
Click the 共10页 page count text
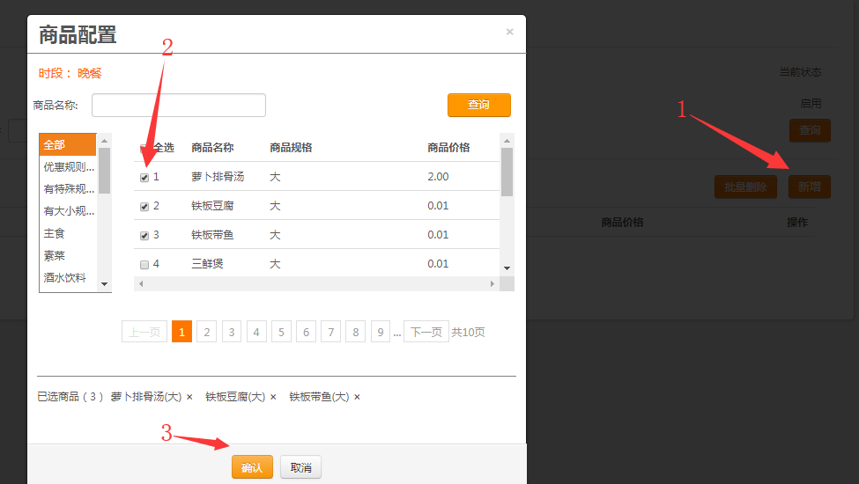tap(468, 332)
